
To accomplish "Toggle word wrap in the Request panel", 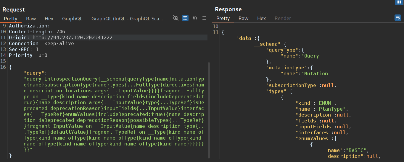I will tap(185, 18).
